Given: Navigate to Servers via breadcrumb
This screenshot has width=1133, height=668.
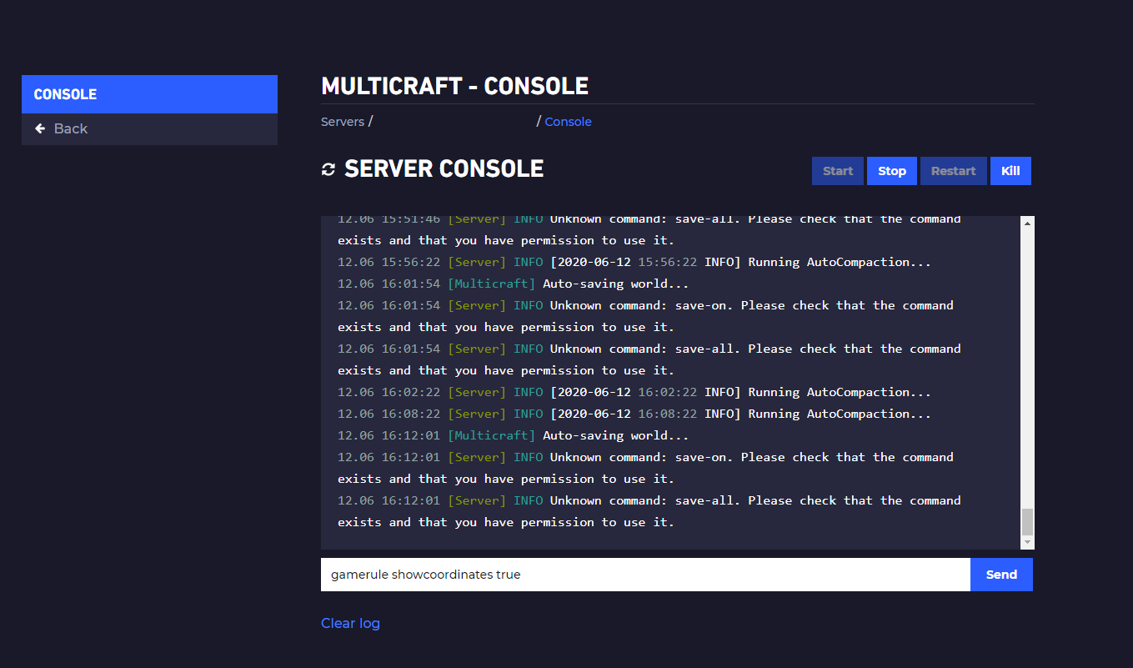Looking at the screenshot, I should coord(343,121).
